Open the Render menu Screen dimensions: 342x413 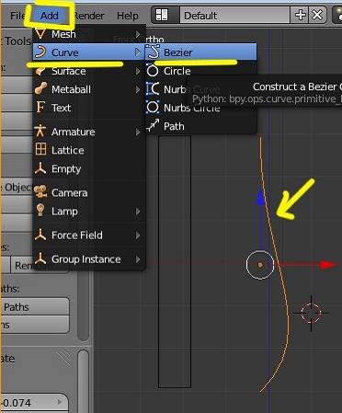pyautogui.click(x=89, y=16)
